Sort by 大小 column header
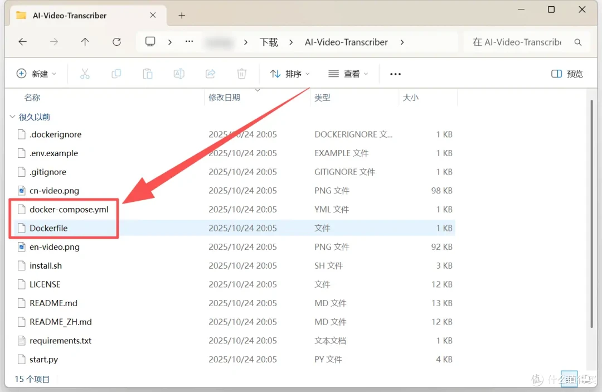 410,98
